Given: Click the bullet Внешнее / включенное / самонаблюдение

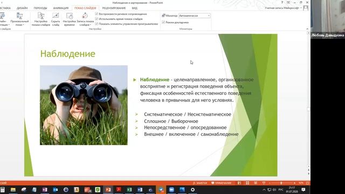Looking at the screenshot, I should point(191,134).
